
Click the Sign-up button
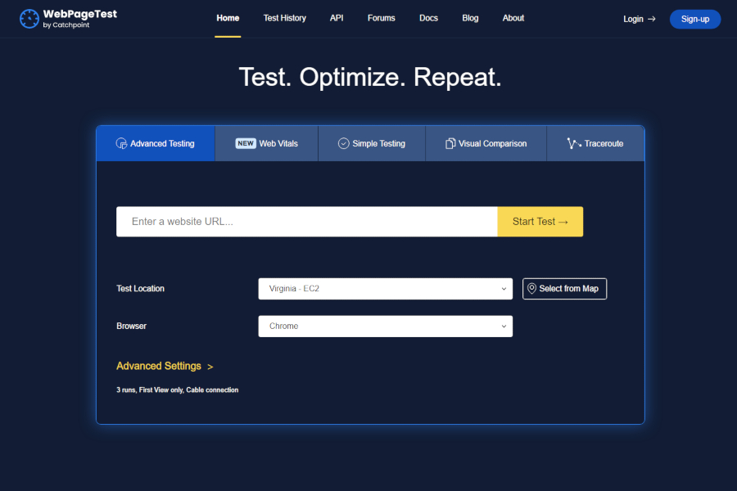tap(694, 19)
